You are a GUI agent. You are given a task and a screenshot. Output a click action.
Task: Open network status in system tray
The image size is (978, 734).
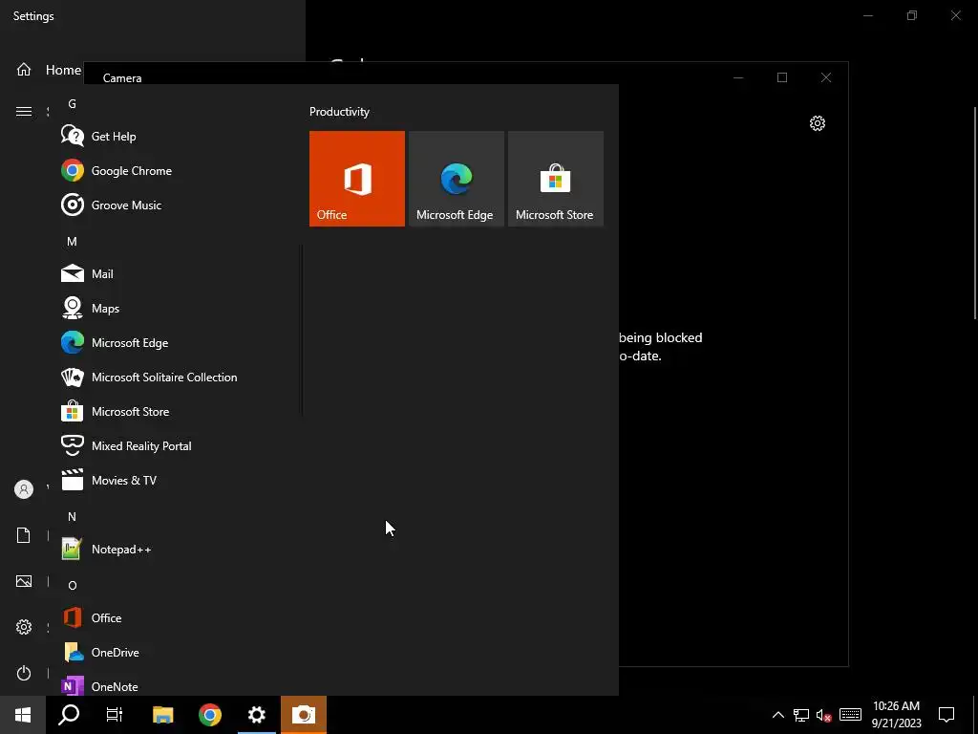coord(801,715)
